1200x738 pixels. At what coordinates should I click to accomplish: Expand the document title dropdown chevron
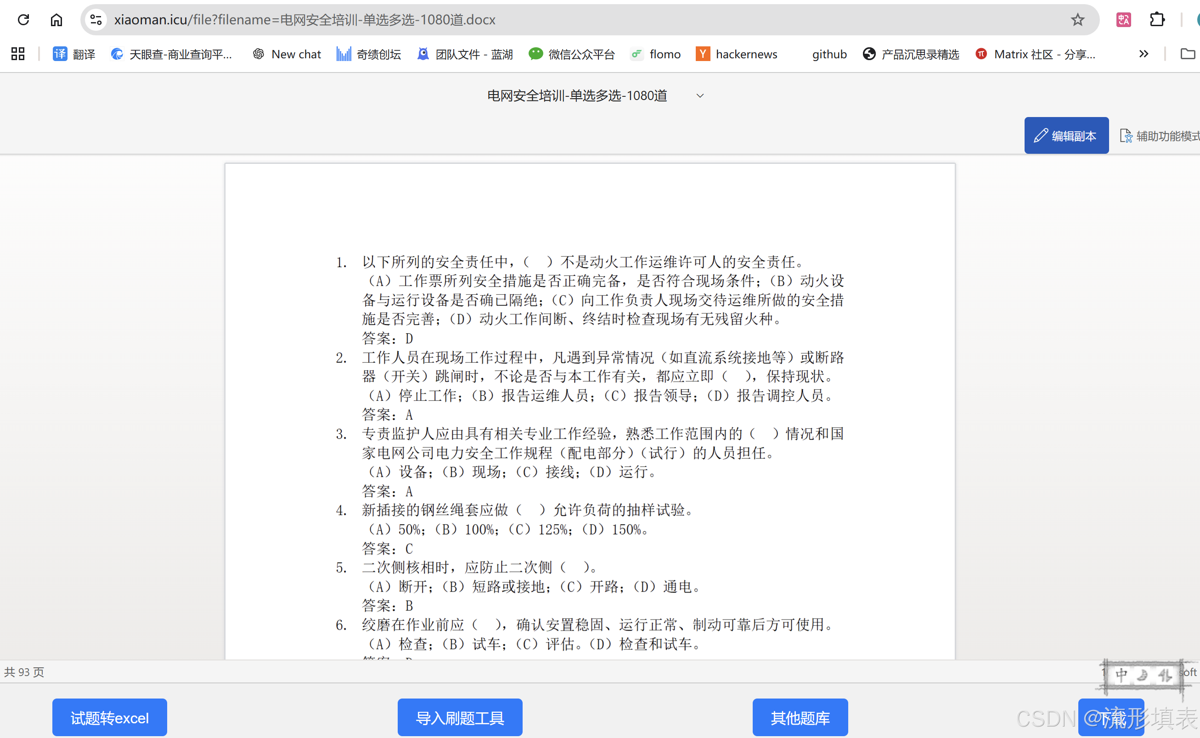(x=700, y=95)
